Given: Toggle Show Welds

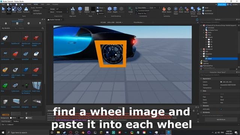Looking at the screenshot, I should [141, 7].
